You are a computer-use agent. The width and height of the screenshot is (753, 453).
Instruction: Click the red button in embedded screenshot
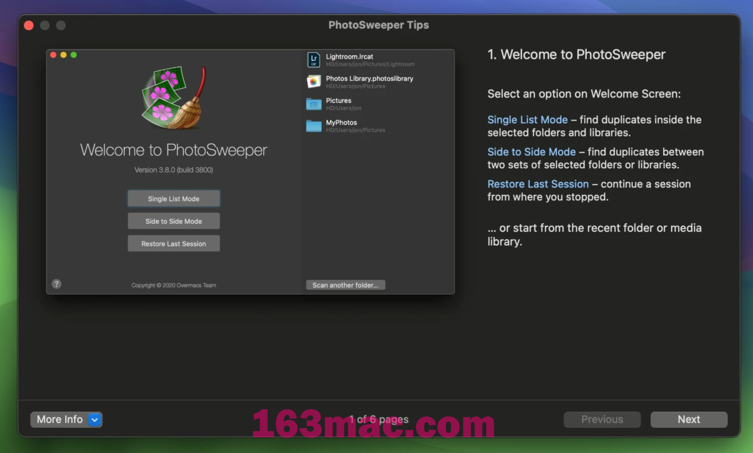point(53,55)
